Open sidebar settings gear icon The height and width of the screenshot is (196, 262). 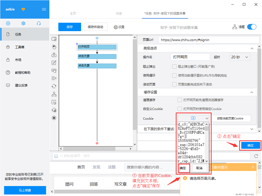click(23, 23)
